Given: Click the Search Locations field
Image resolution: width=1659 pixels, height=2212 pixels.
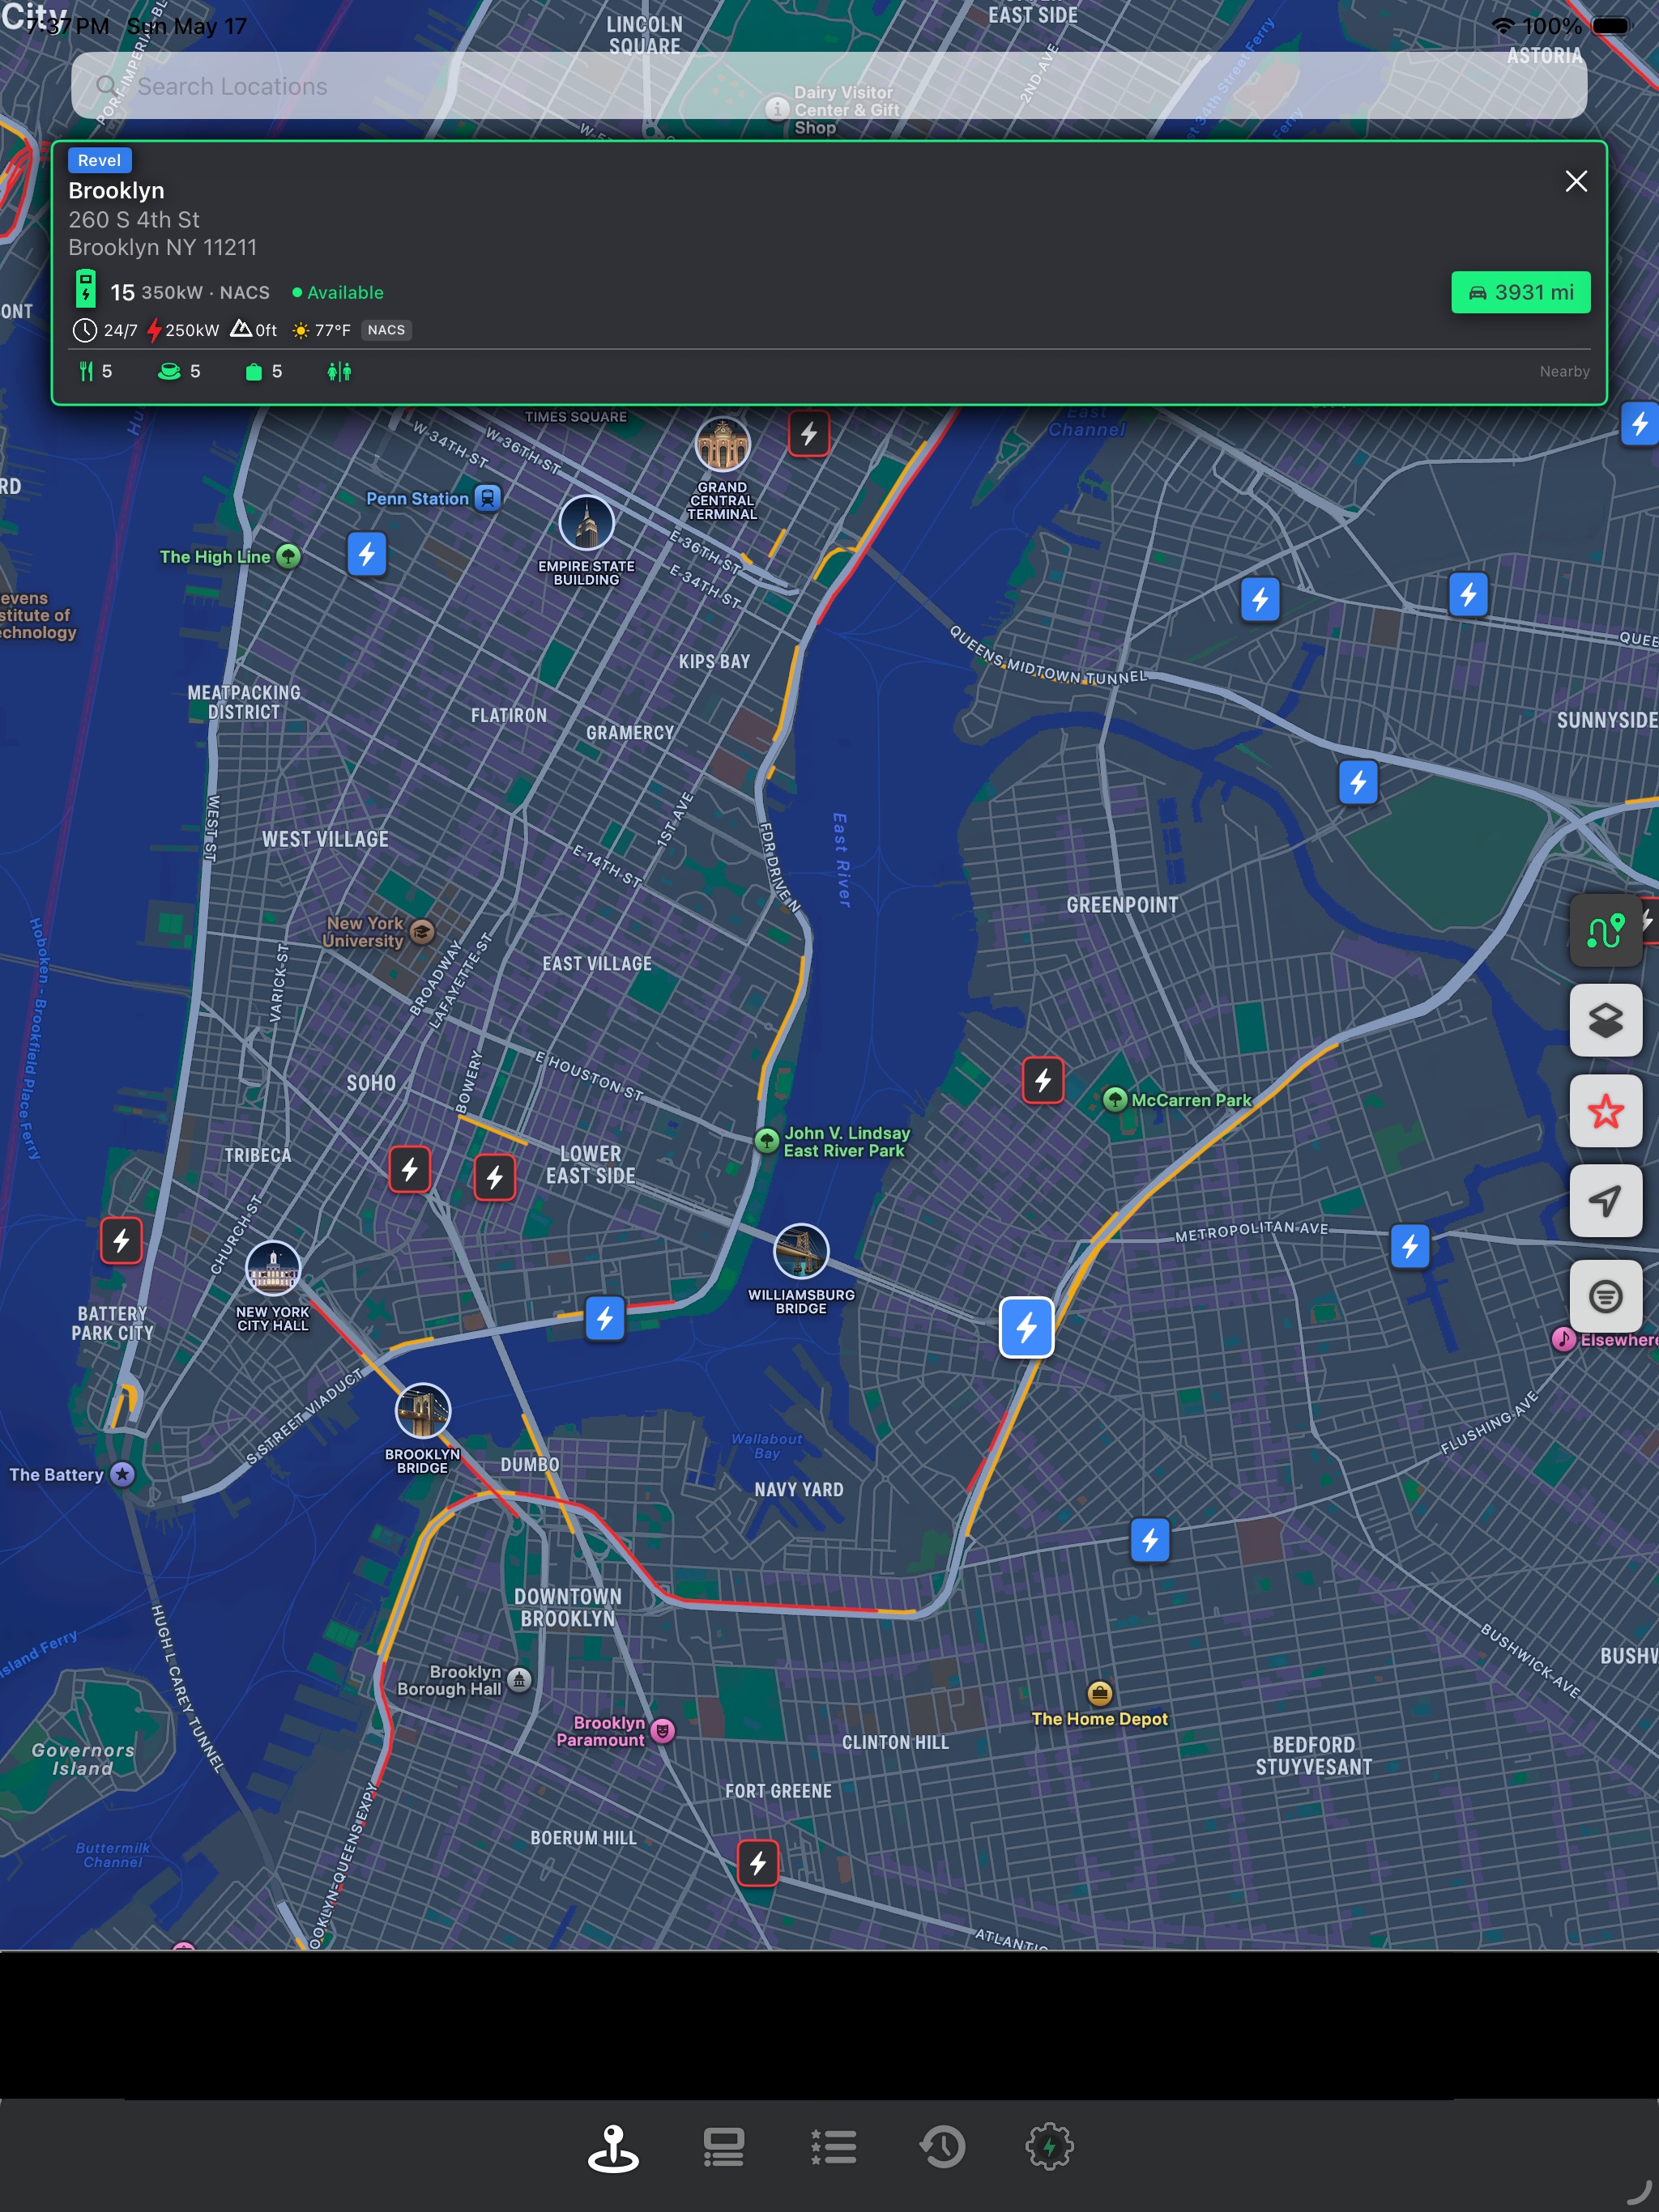Looking at the screenshot, I should pos(829,86).
